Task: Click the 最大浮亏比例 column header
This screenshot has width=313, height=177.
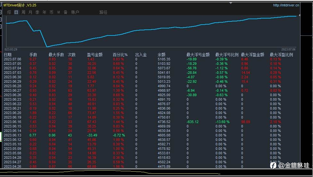Action: pos(227,55)
